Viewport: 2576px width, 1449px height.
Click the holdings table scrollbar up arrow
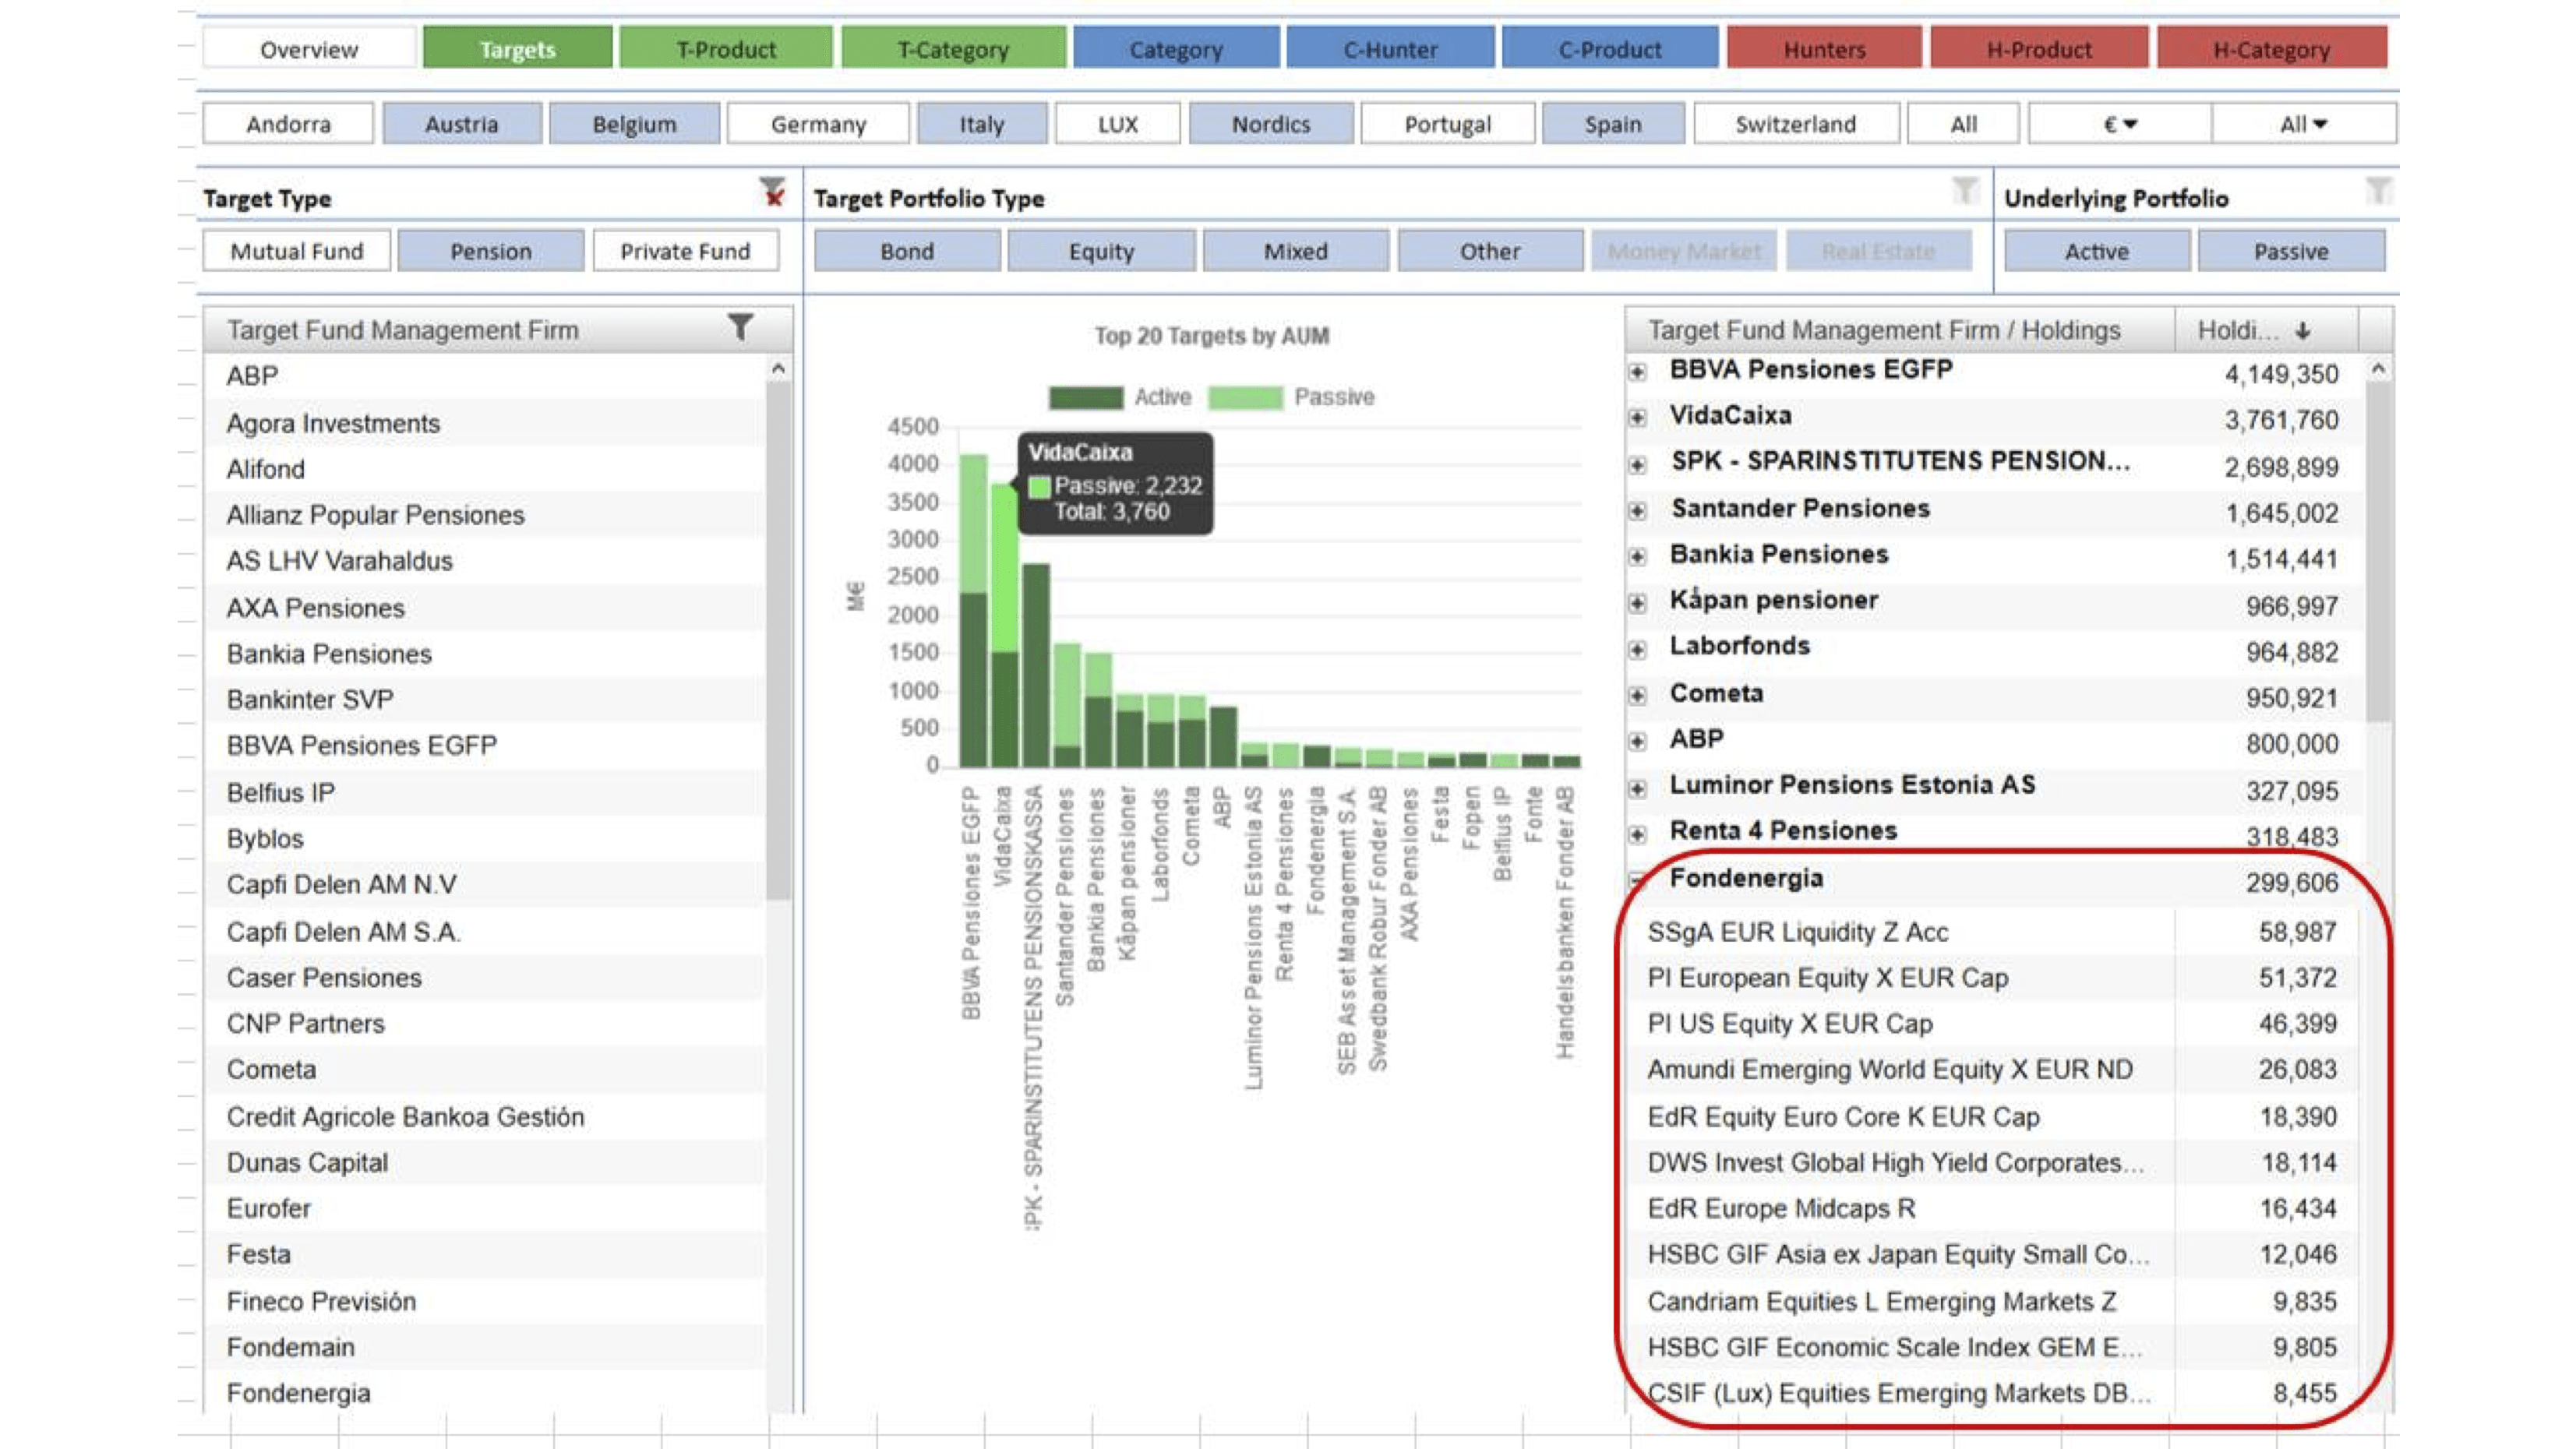(2379, 369)
